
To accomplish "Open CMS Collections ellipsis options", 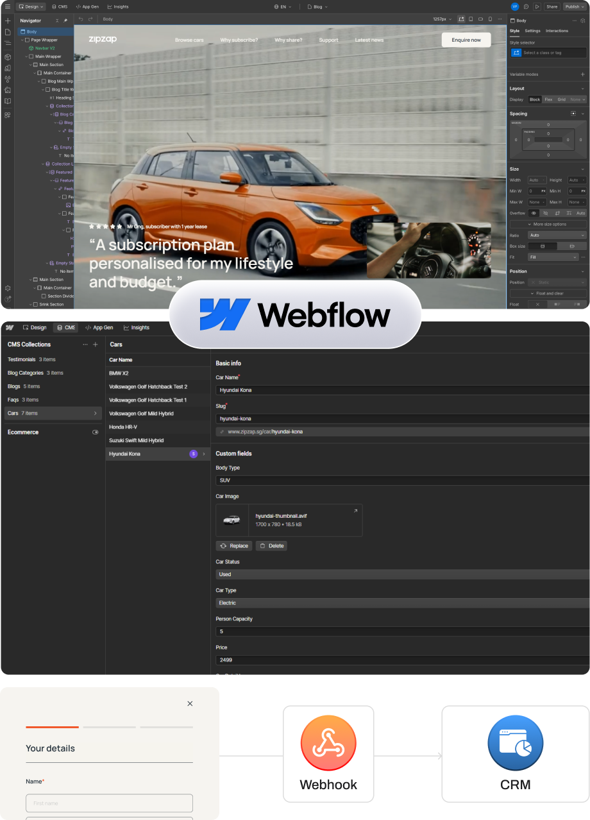I will click(x=85, y=345).
